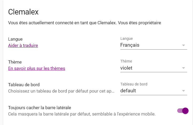
Task: Open the language selector showing Français
Action: coord(150,45)
